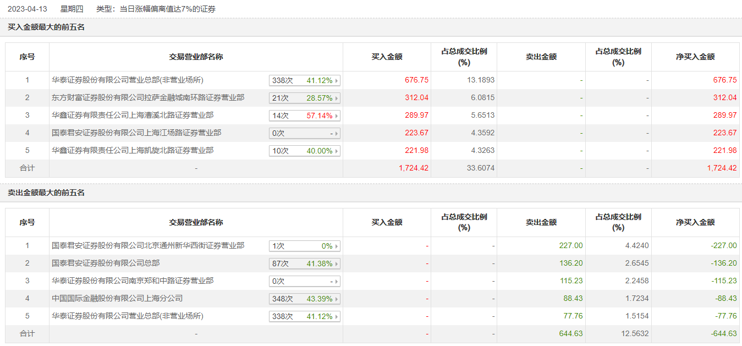Image resolution: width=742 pixels, height=346 pixels.
Task: Open 华鑫证券上海凯旋北路证券营业部 page
Action: [133, 151]
